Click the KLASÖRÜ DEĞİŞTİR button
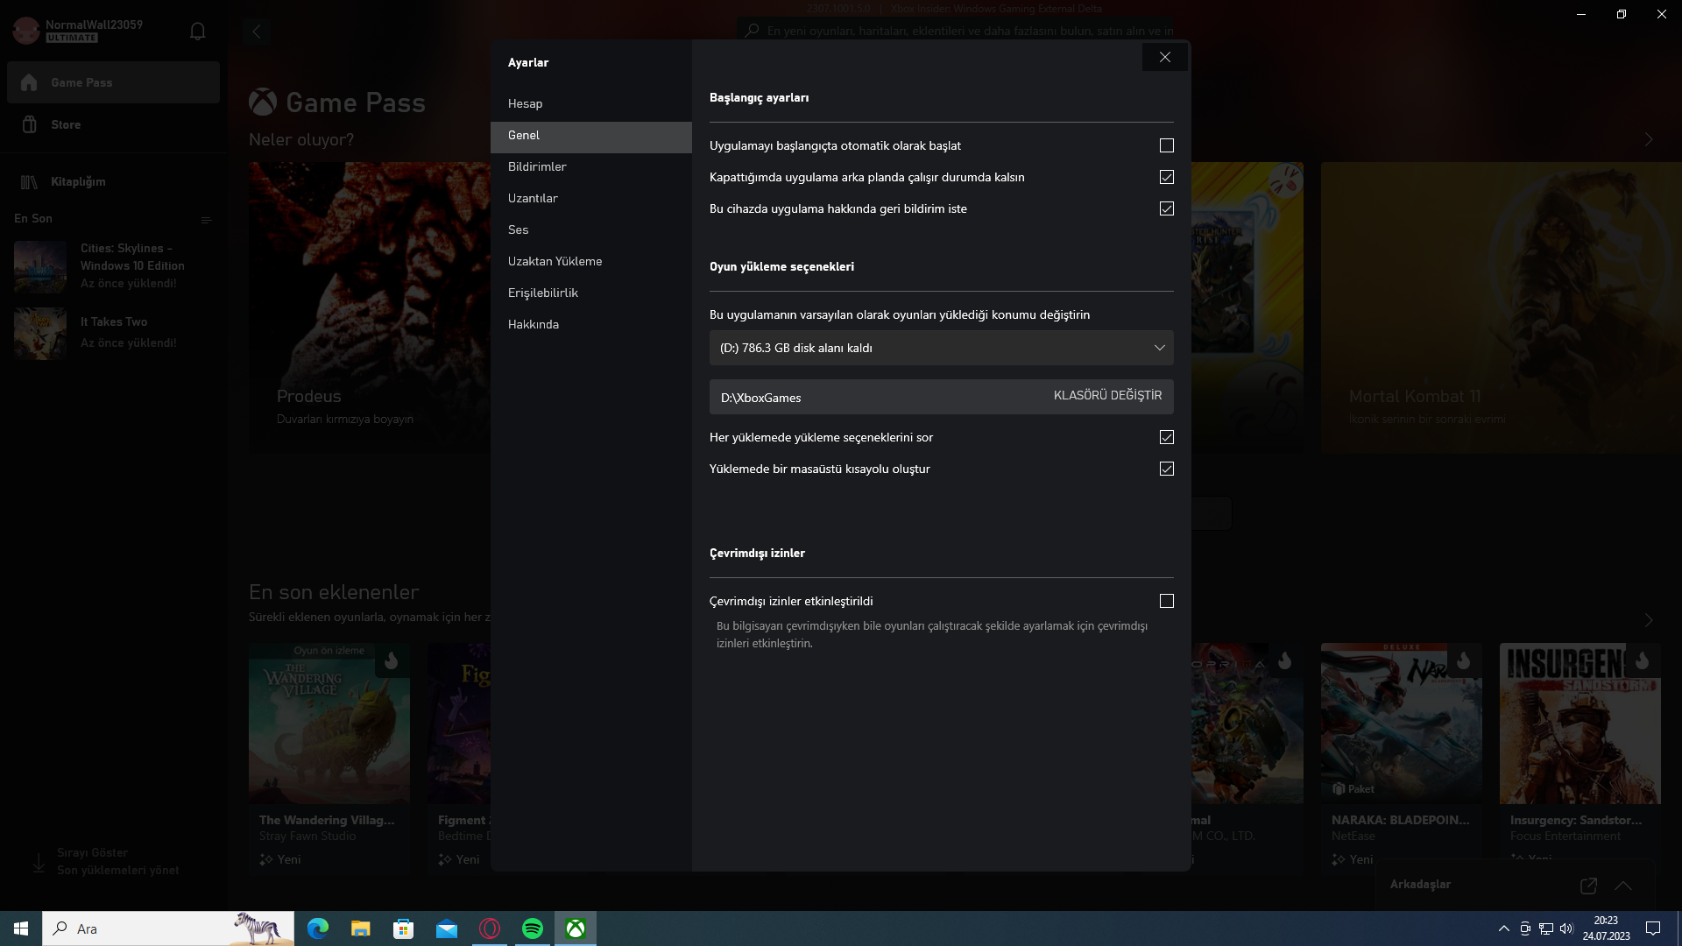This screenshot has height=946, width=1682. [x=1107, y=396]
